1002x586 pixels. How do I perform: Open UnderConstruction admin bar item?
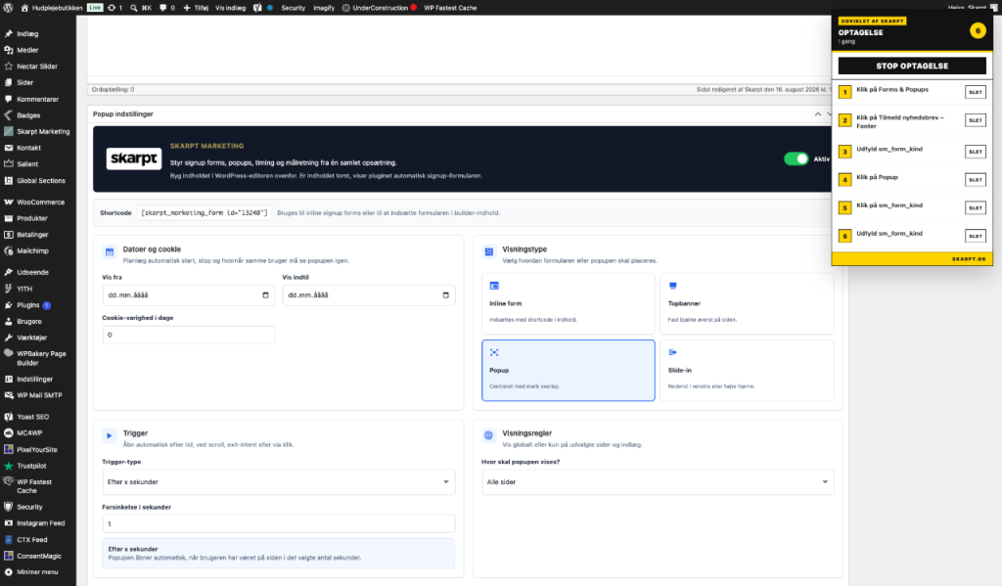(x=380, y=8)
